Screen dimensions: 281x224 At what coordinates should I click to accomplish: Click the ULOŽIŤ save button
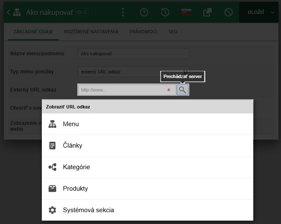pyautogui.click(x=256, y=12)
